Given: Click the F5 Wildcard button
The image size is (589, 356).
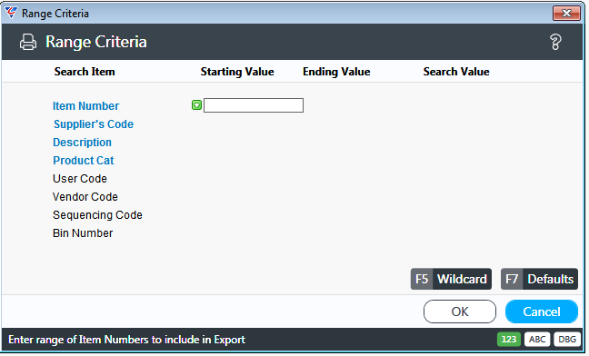Looking at the screenshot, I should tap(451, 279).
